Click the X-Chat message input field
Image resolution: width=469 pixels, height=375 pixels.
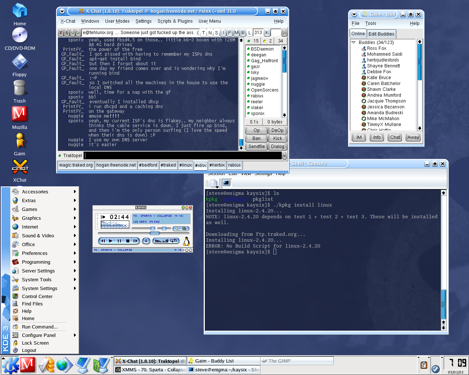pos(183,156)
